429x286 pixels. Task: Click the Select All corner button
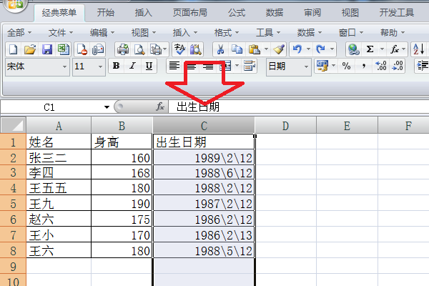(x=14, y=126)
